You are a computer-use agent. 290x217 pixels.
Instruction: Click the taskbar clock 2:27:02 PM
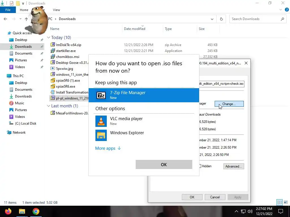pos(264,209)
